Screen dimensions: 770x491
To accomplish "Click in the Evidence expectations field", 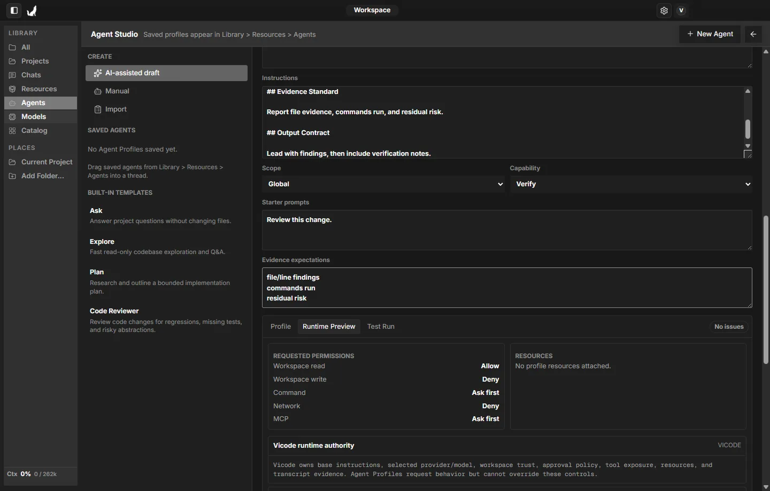I will pos(507,288).
